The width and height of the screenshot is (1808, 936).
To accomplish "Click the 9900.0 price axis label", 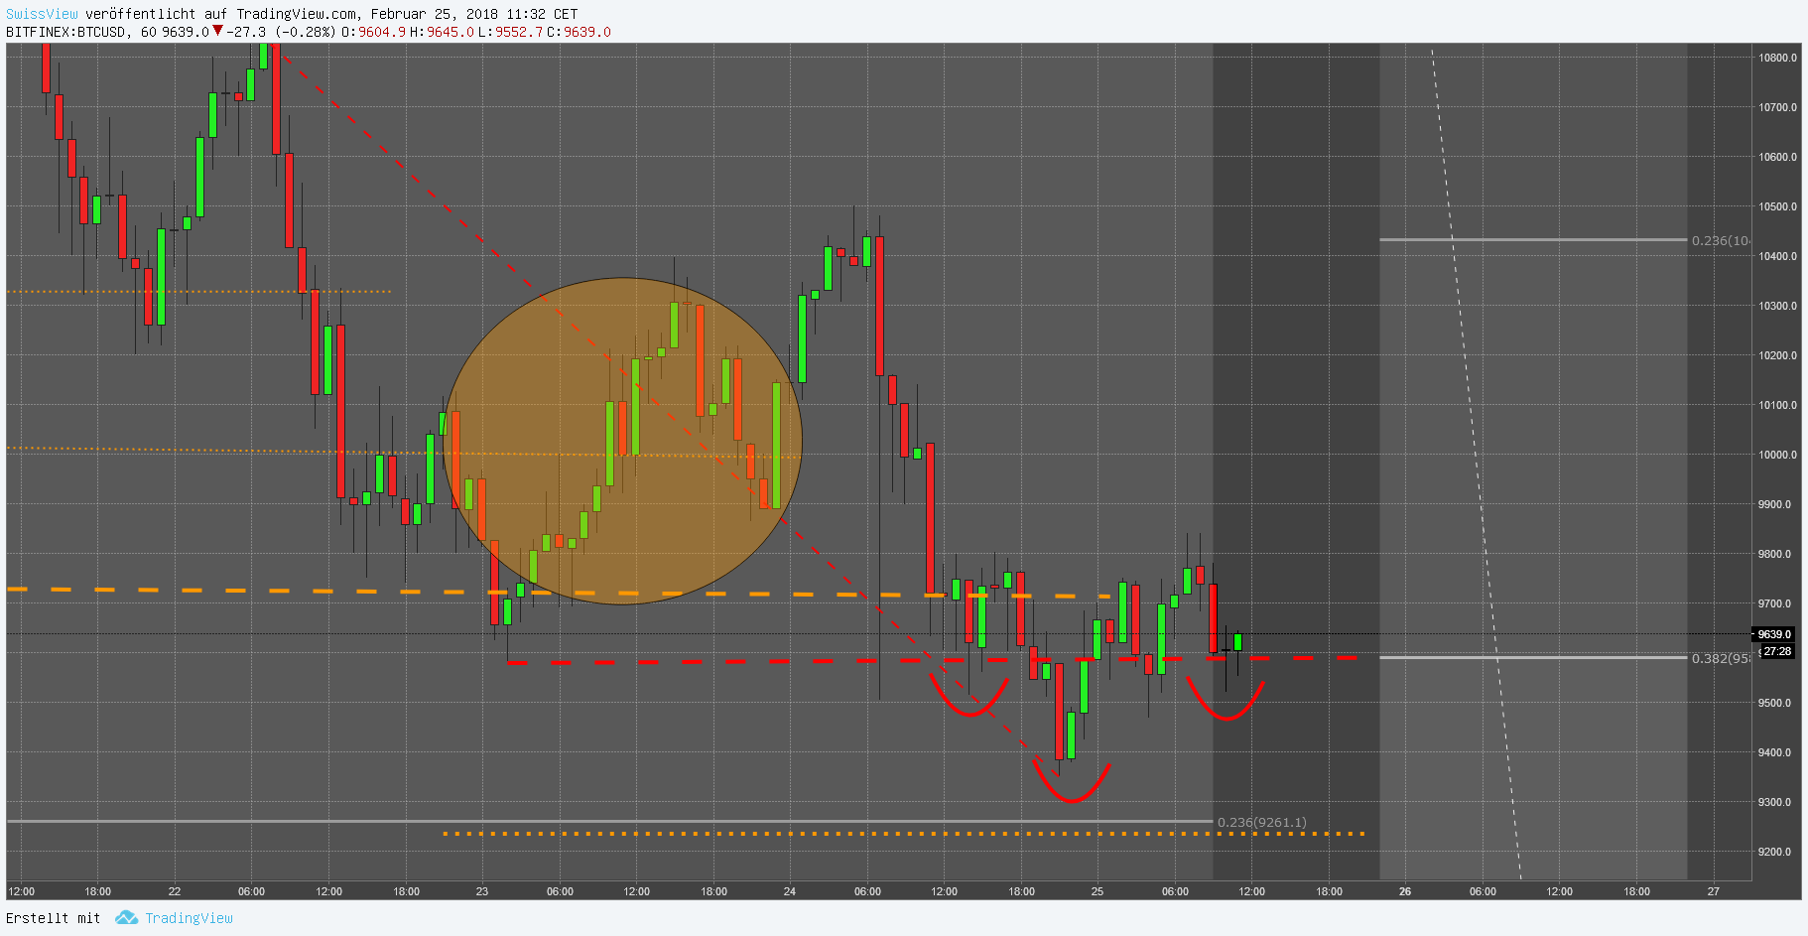I will point(1774,504).
